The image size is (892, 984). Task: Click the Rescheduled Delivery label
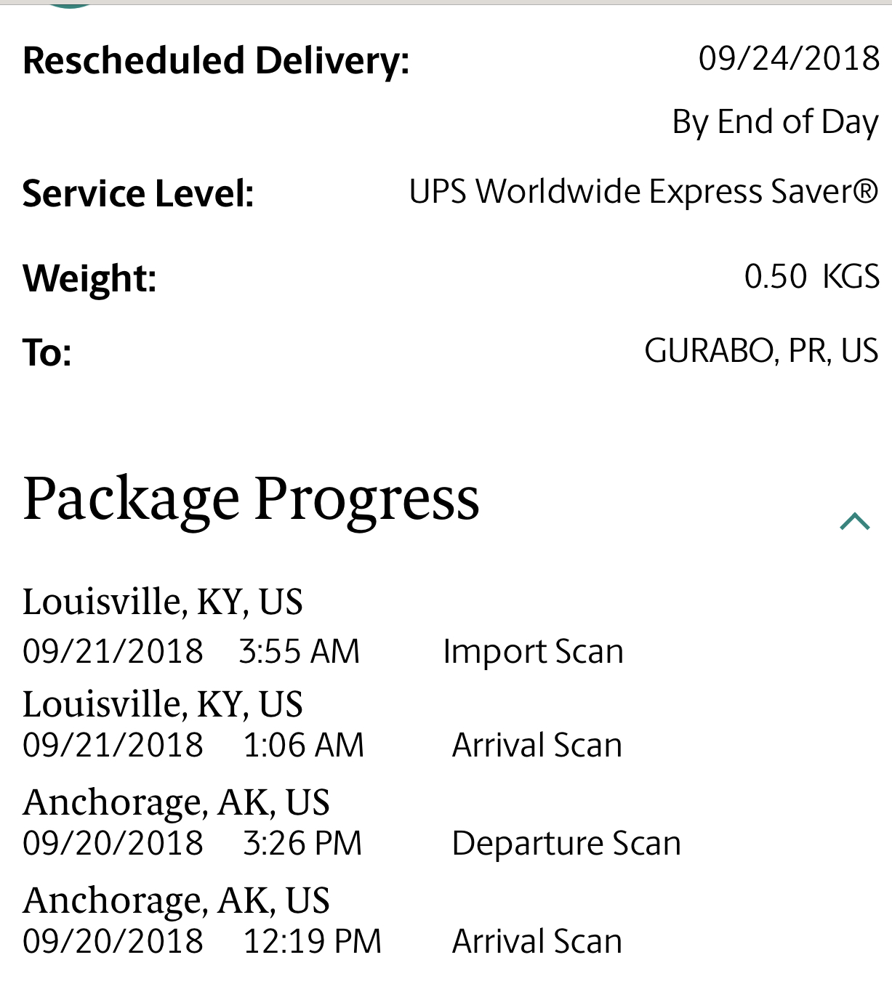pos(216,60)
